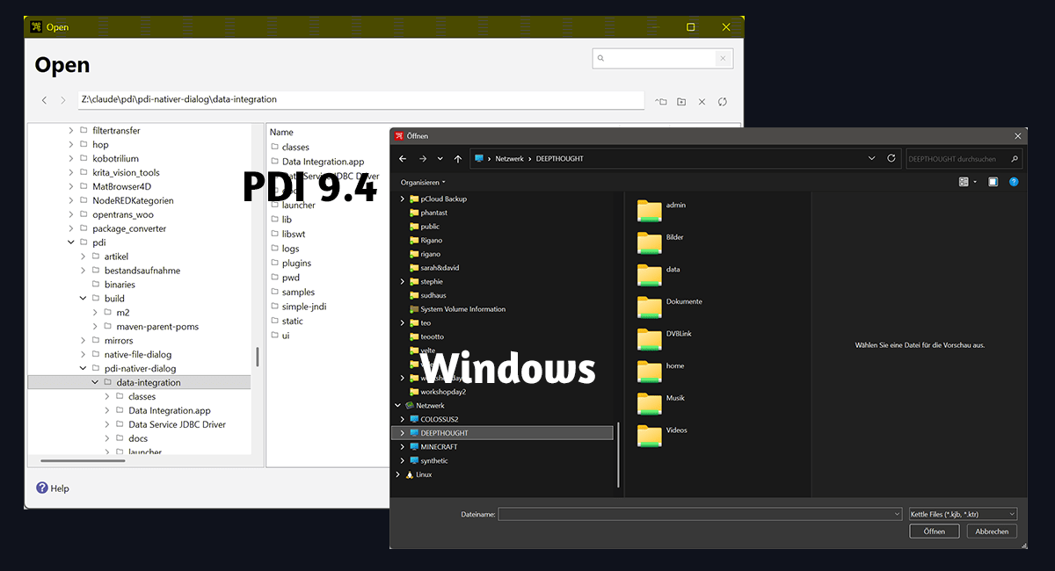Click the Dateiname input field
The height and width of the screenshot is (571, 1055).
(x=700, y=514)
